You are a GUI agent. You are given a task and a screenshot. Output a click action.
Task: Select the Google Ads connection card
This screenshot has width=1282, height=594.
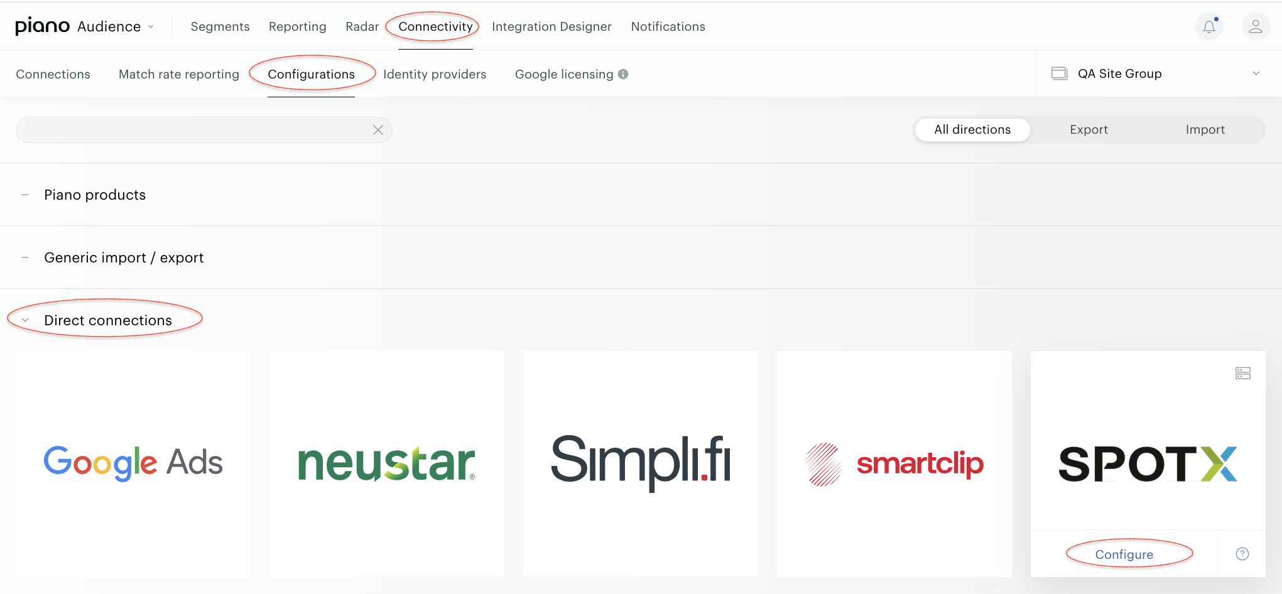click(133, 463)
